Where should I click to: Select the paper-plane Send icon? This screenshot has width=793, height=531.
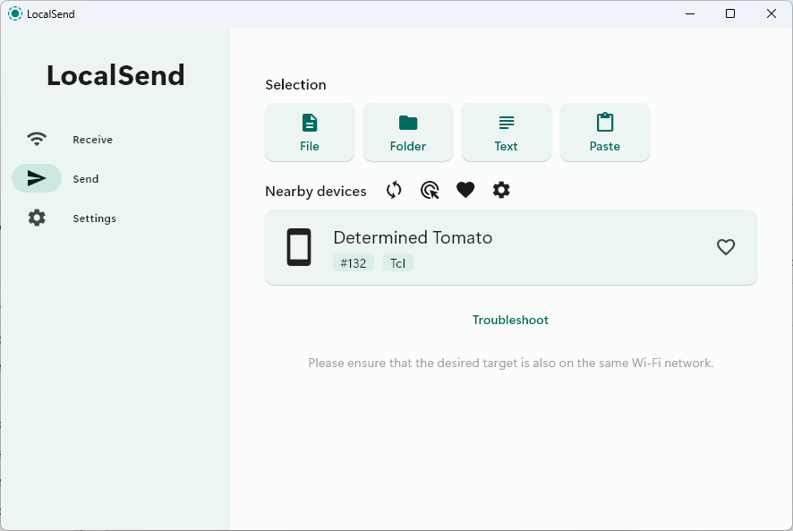coord(36,178)
